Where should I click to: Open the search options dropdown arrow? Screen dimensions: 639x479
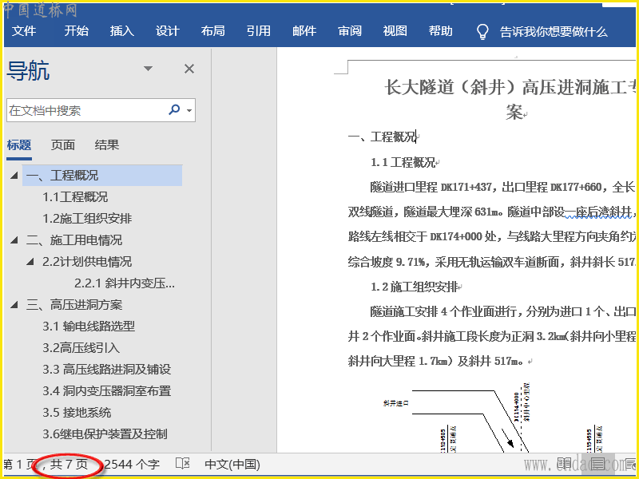click(189, 110)
